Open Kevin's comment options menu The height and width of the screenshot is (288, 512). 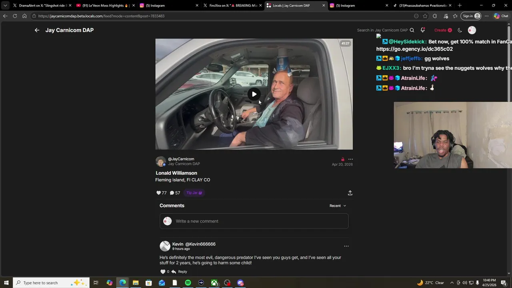click(x=346, y=246)
